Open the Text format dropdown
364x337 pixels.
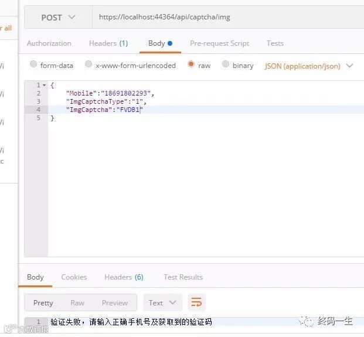163,302
